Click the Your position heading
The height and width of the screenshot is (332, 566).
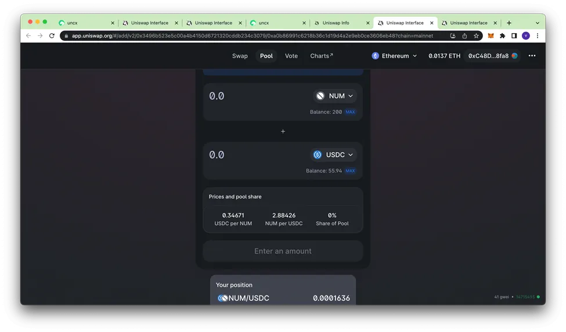[234, 285]
